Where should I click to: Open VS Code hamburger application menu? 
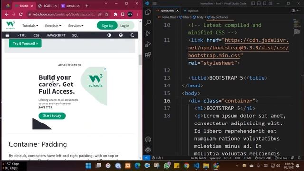[x=154, y=3]
